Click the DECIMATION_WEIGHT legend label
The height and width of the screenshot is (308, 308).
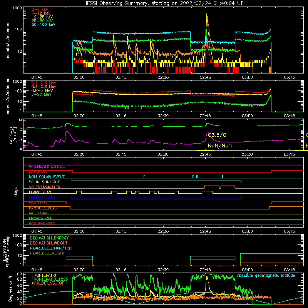pos(49,243)
